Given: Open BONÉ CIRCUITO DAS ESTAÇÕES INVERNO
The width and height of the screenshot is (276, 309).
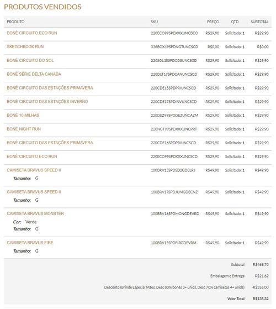Looking at the screenshot, I should pyautogui.click(x=47, y=102).
